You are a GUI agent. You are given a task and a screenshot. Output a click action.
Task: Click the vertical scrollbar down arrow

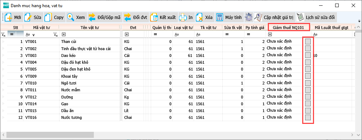pyautogui.click(x=359, y=135)
